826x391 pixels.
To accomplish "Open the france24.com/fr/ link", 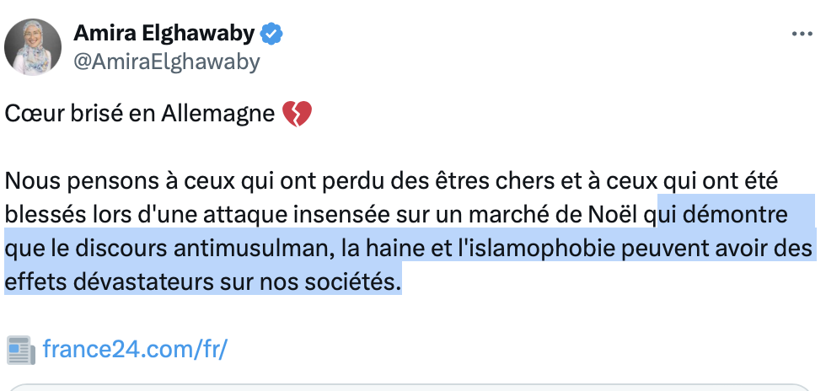I will click(x=135, y=349).
